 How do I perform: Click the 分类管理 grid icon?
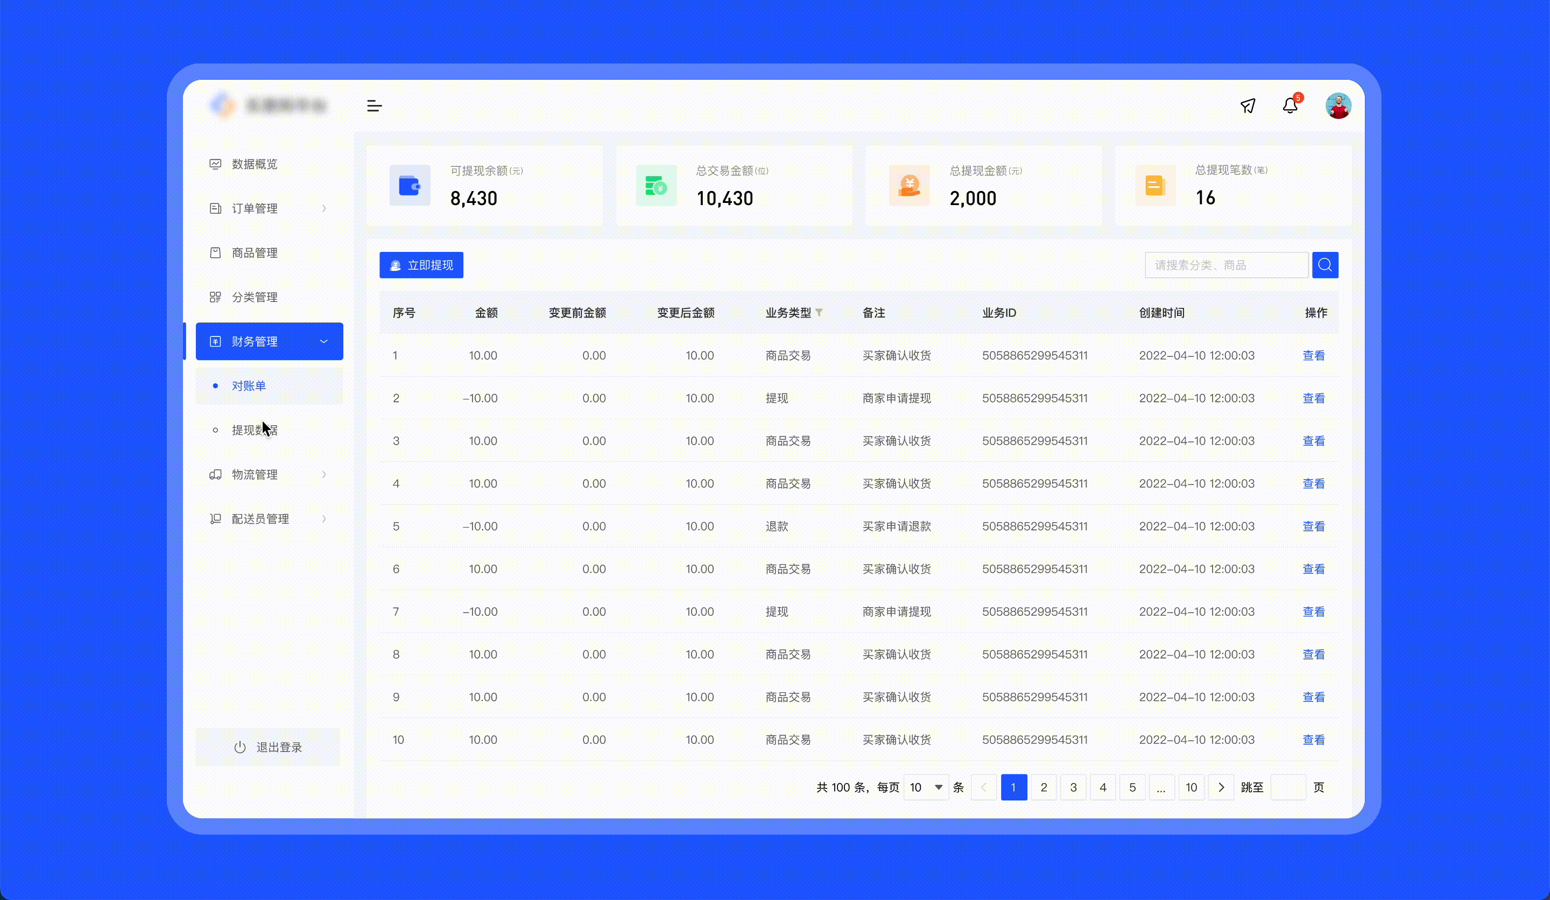tap(215, 297)
